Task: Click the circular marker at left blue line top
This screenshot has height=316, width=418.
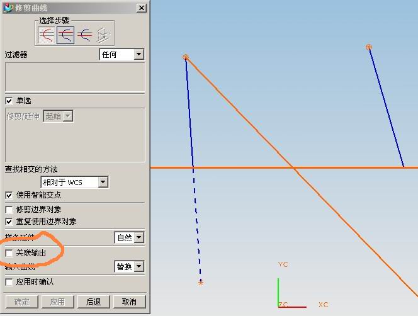Action: point(186,57)
